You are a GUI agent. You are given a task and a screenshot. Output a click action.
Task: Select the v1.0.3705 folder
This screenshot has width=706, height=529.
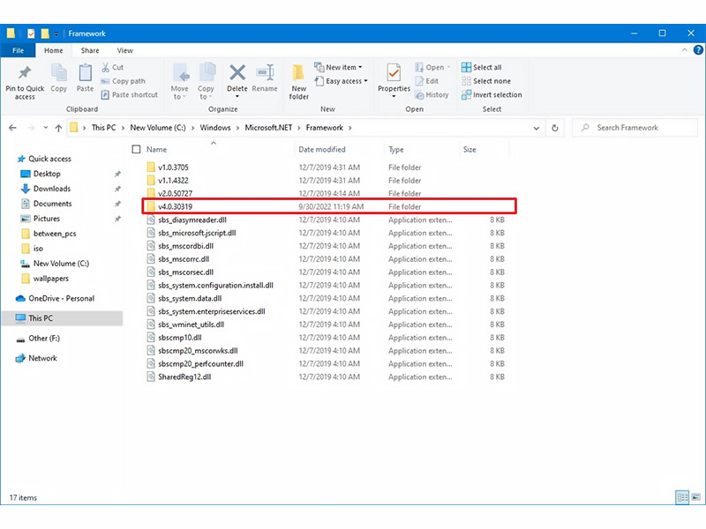(x=173, y=168)
